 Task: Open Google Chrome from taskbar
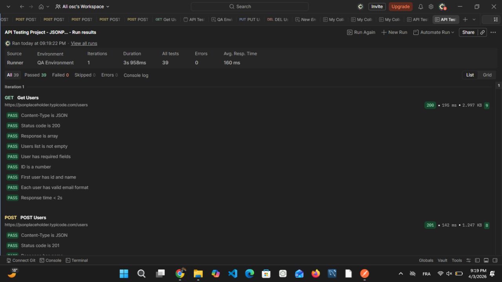180,273
